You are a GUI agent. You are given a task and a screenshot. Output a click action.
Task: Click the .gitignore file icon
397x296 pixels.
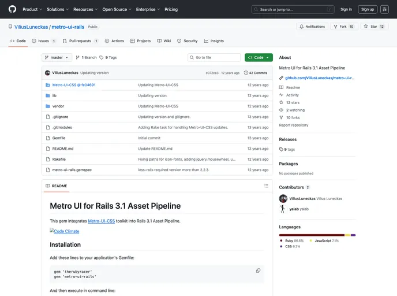(x=48, y=117)
